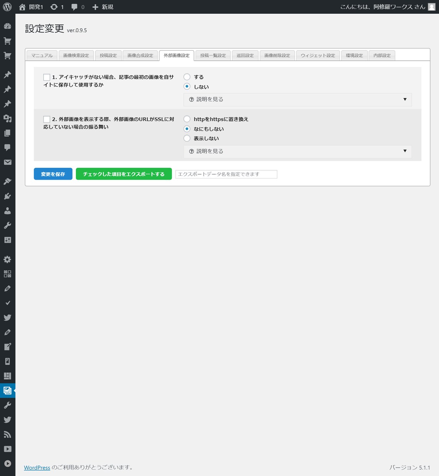This screenshot has width=439, height=476.
Task: Switch to the 巡回設定 tab
Action: point(245,55)
